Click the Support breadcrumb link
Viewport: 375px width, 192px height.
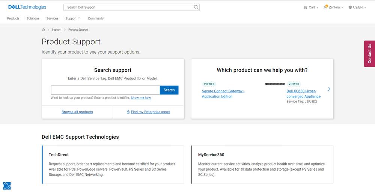[x=56, y=30]
